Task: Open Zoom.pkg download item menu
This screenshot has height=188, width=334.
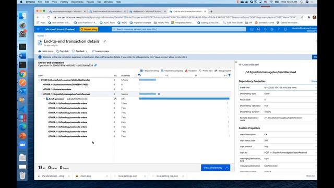Action: (107, 176)
